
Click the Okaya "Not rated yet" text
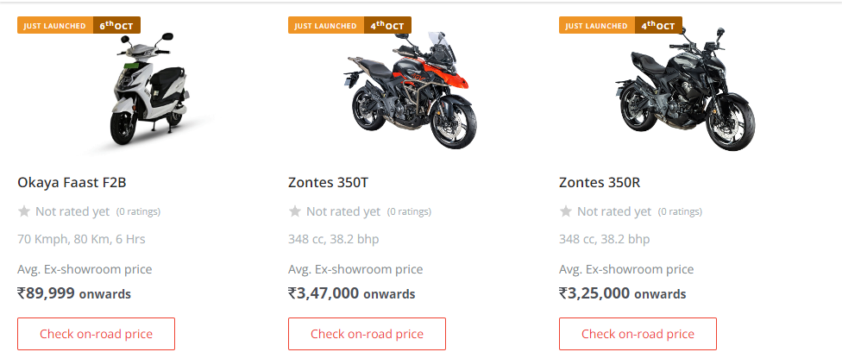[72, 211]
